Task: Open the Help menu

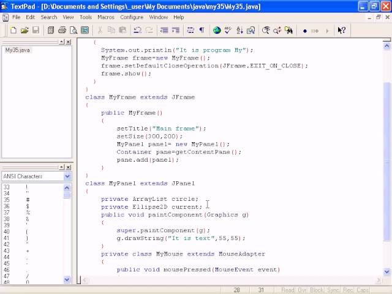Action: tap(178, 17)
